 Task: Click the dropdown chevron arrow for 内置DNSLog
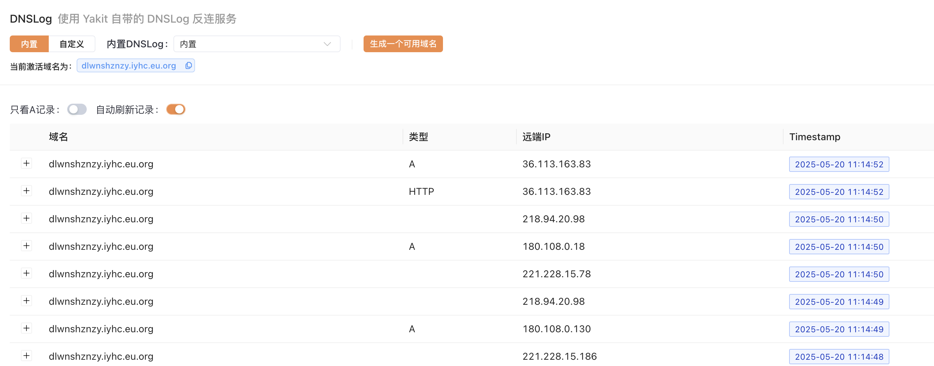[327, 44]
